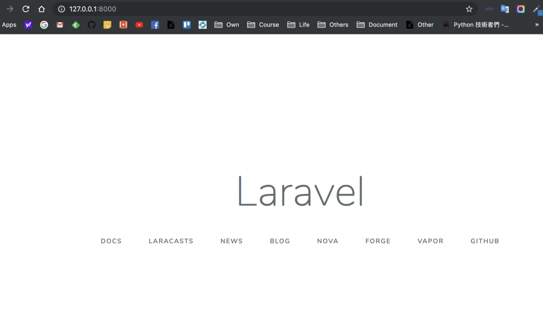543x328 pixels.
Task: Open the black document bookmark after Facebook
Action: click(x=171, y=24)
